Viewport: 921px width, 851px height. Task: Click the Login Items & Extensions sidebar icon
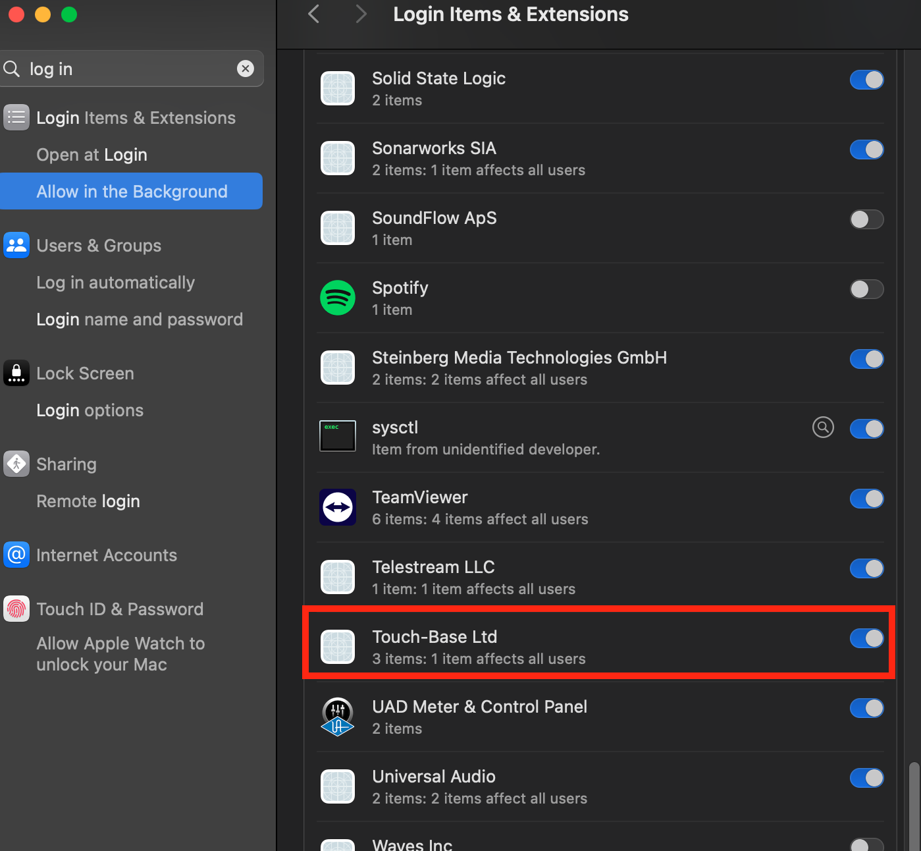point(16,117)
